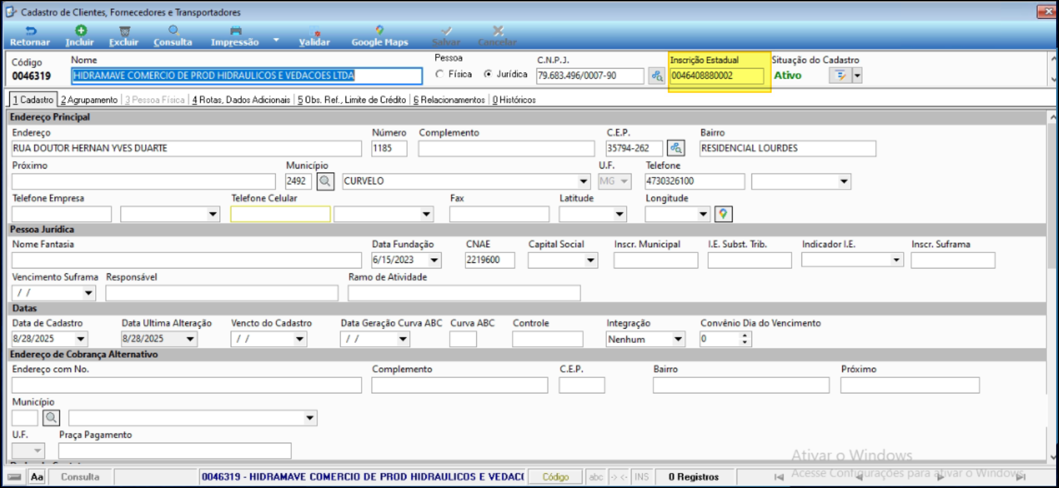This screenshot has width=1059, height=488.
Task: Select the Jurídica radio button
Action: (x=488, y=74)
